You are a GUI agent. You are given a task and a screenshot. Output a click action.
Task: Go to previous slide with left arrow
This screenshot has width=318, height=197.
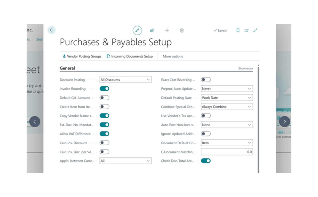(x=35, y=121)
